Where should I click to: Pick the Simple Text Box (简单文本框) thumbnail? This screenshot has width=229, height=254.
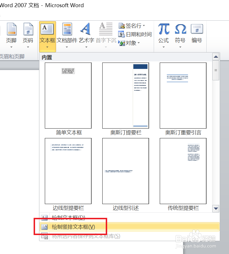pyautogui.click(x=68, y=96)
